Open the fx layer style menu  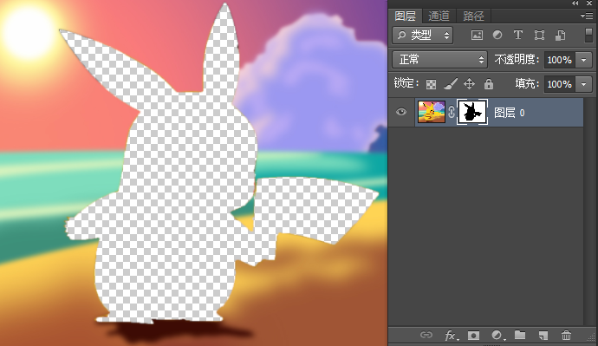pyautogui.click(x=452, y=336)
